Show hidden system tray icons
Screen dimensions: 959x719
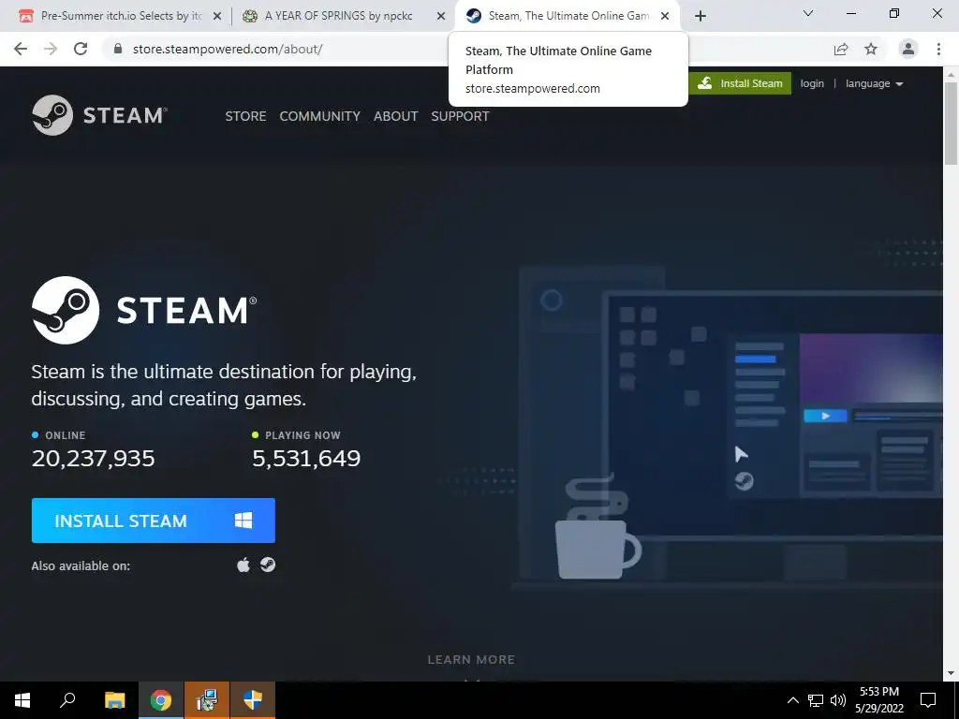point(792,700)
